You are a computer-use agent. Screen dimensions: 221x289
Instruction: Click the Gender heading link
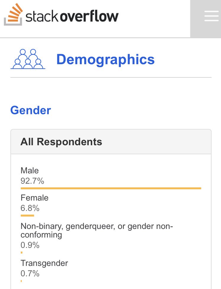tap(30, 110)
